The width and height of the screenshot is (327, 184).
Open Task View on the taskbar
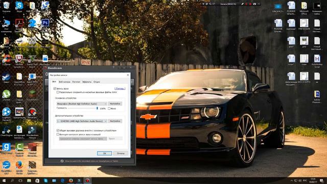pos(20,180)
